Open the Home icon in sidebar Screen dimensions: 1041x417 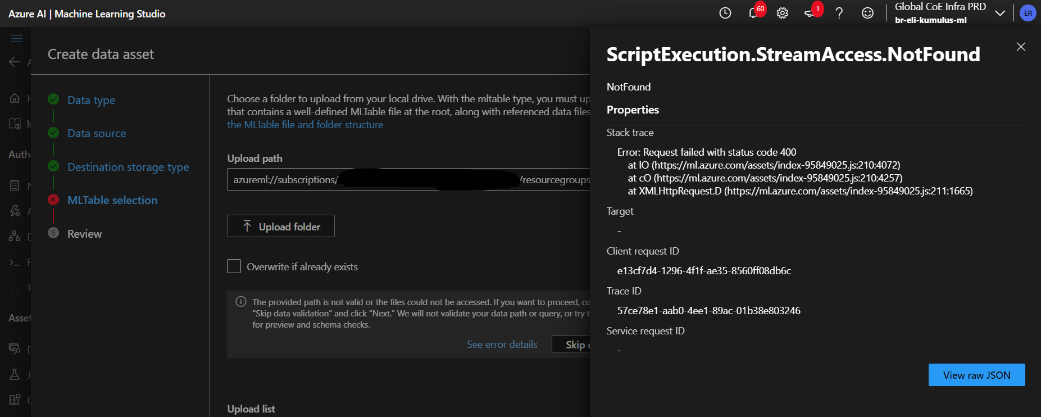point(15,98)
